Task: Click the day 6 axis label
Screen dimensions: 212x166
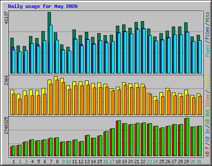Action: pyautogui.click(x=45, y=161)
